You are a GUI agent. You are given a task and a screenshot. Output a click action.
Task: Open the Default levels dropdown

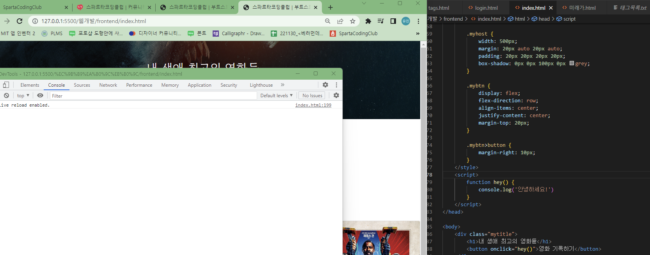[276, 96]
